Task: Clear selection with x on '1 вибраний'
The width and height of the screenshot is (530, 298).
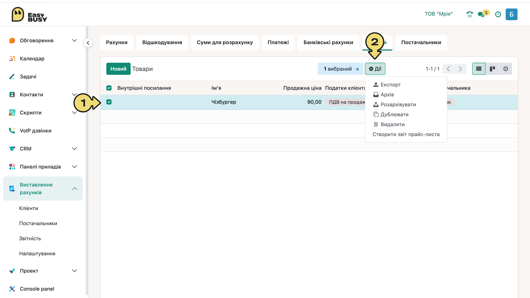Action: click(357, 69)
